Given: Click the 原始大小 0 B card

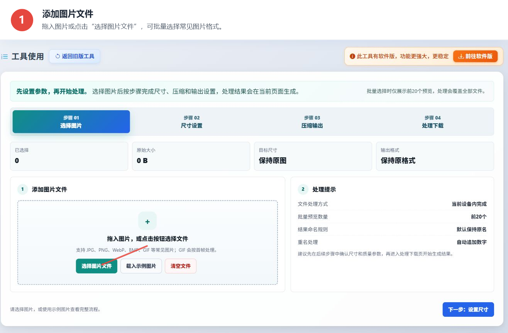Looking at the screenshot, I should [191, 156].
